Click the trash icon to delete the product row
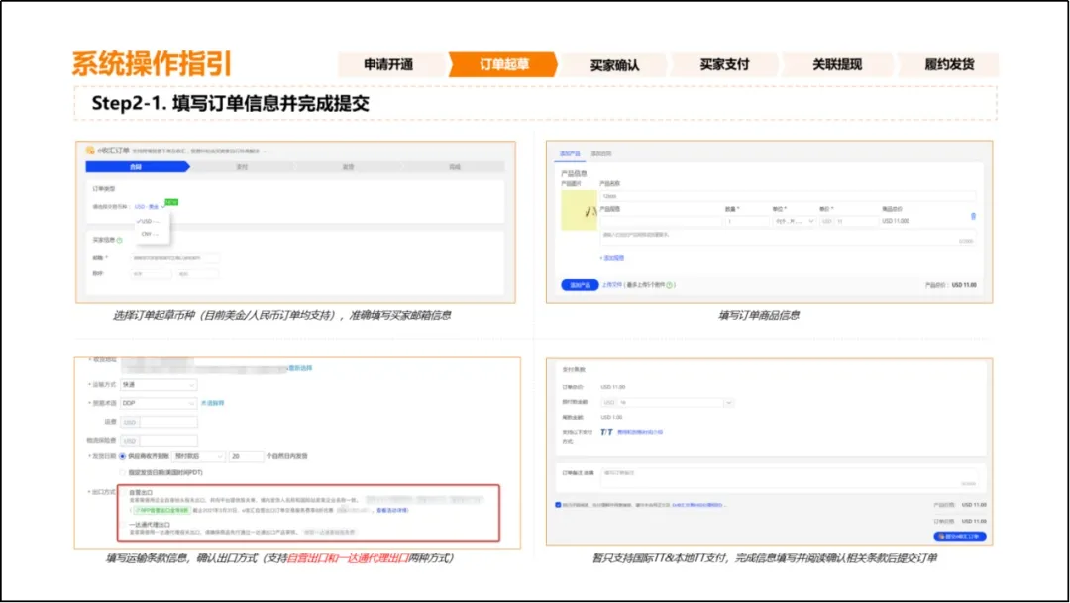 pos(975,215)
